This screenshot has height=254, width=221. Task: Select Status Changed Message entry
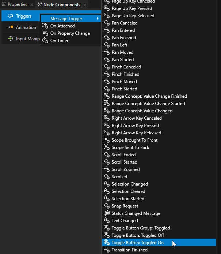tap(159, 213)
